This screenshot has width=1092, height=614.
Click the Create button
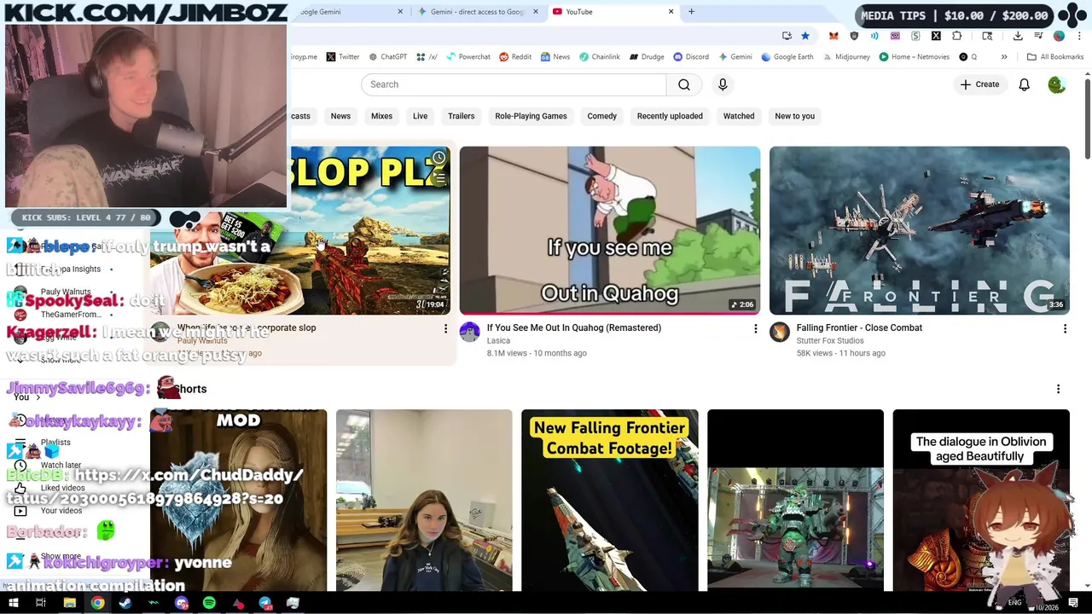979,84
